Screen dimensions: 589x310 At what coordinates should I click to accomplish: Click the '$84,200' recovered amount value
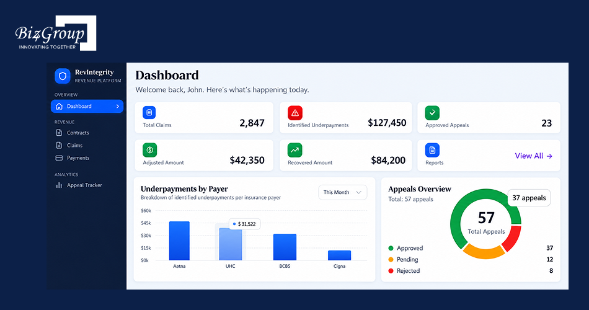(x=388, y=161)
